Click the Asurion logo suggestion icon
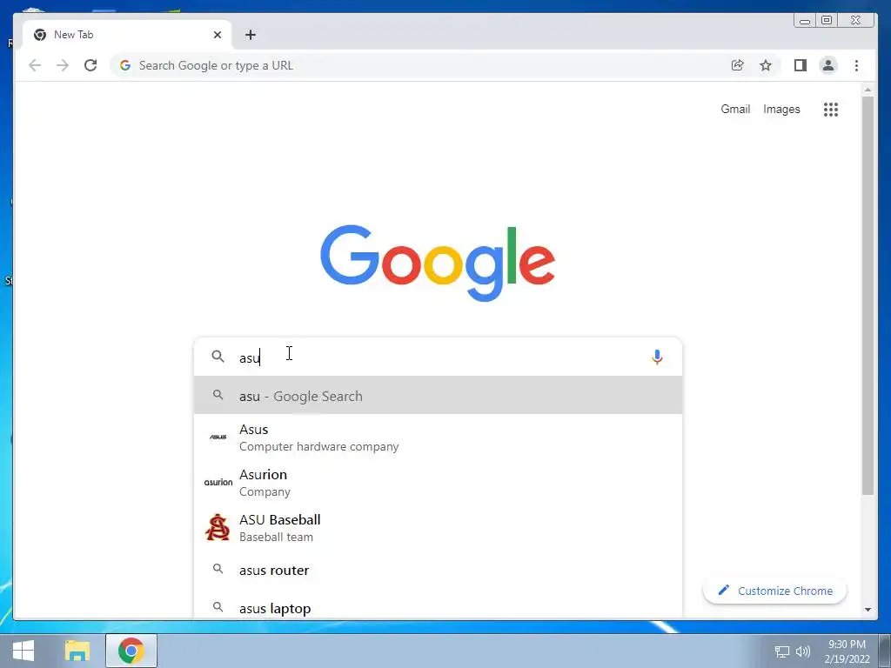Screen dimensions: 891x668 218,482
